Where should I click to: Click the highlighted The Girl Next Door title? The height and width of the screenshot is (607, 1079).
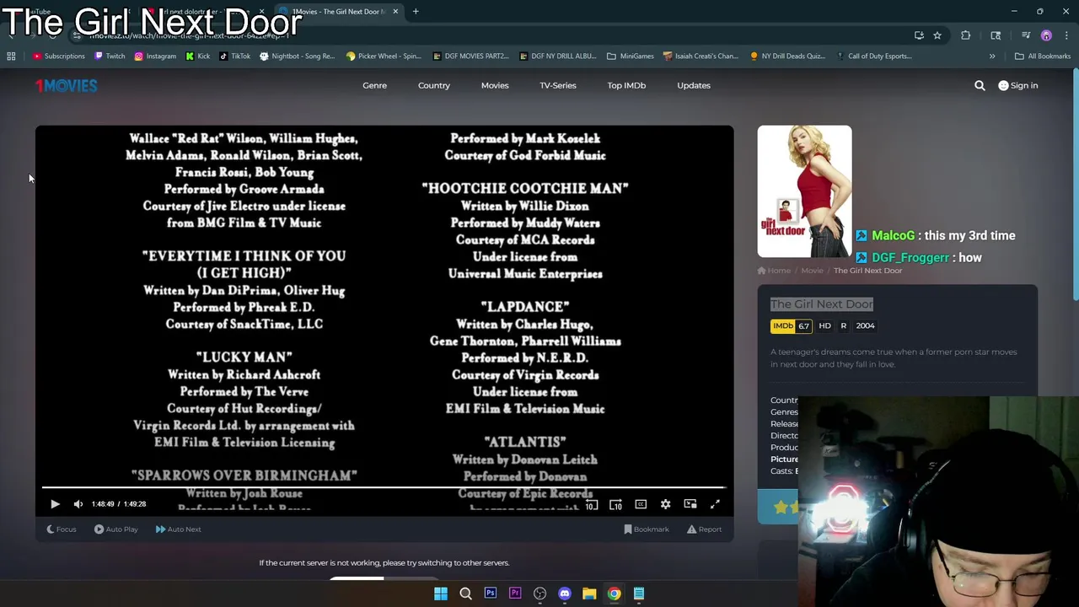(822, 304)
